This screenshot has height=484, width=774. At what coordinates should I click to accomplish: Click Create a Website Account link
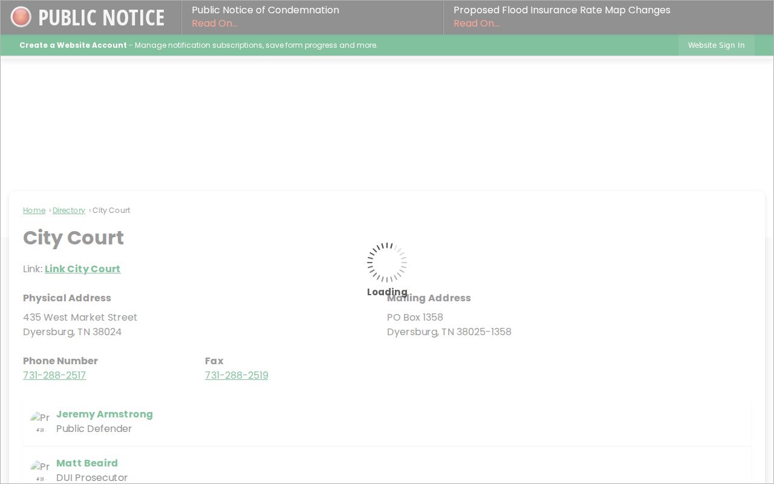click(x=73, y=45)
